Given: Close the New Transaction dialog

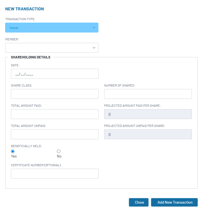Looking at the screenshot, I should tap(139, 202).
